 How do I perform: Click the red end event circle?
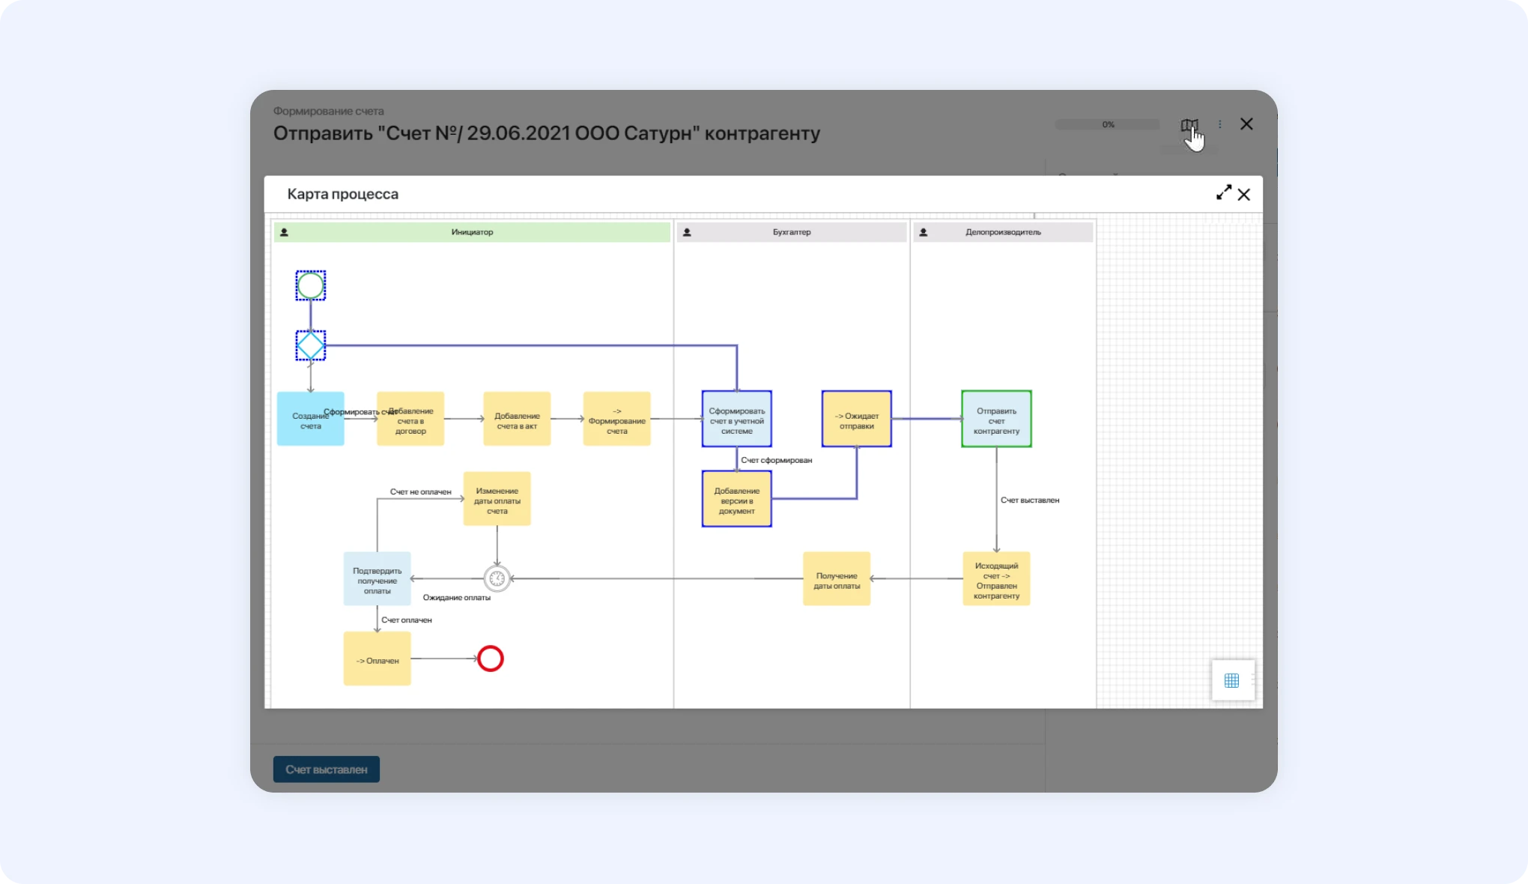pos(491,659)
